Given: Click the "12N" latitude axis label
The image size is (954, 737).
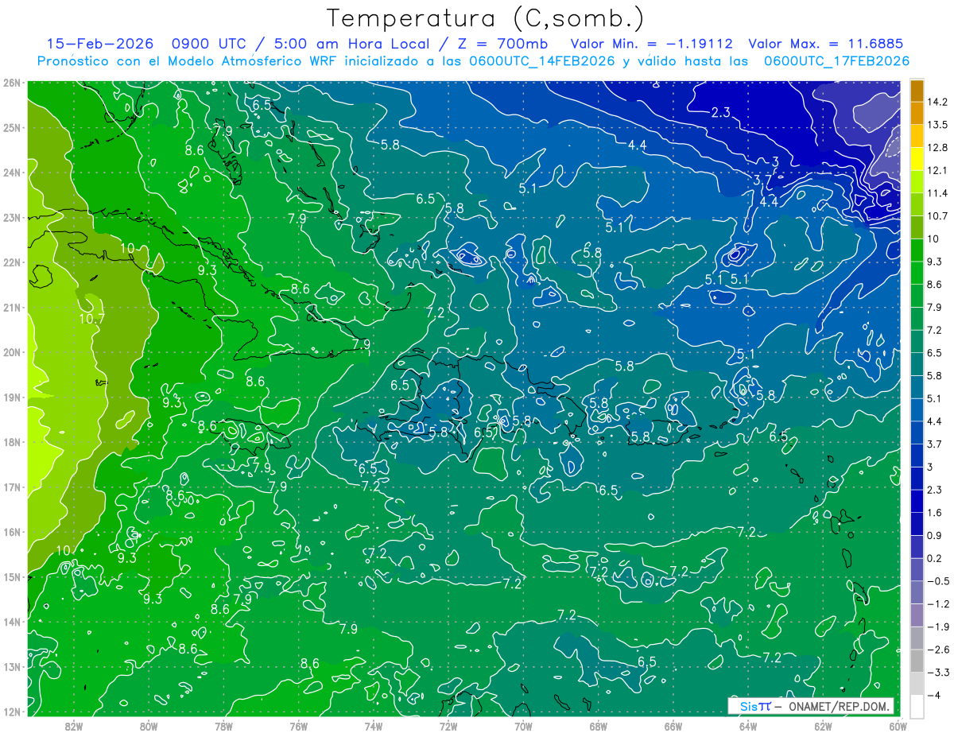Looking at the screenshot, I should pos(12,712).
